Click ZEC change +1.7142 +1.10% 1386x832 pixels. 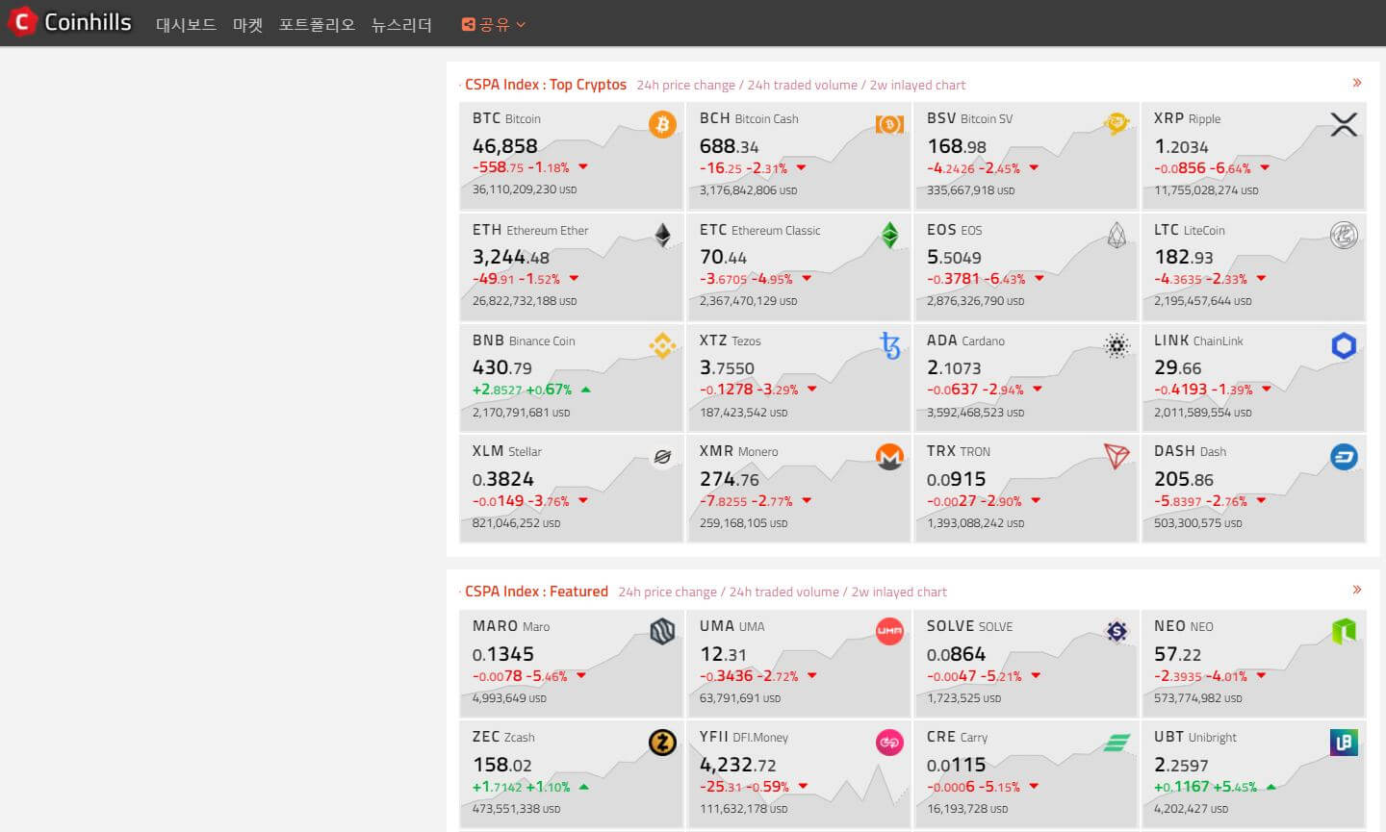point(530,787)
